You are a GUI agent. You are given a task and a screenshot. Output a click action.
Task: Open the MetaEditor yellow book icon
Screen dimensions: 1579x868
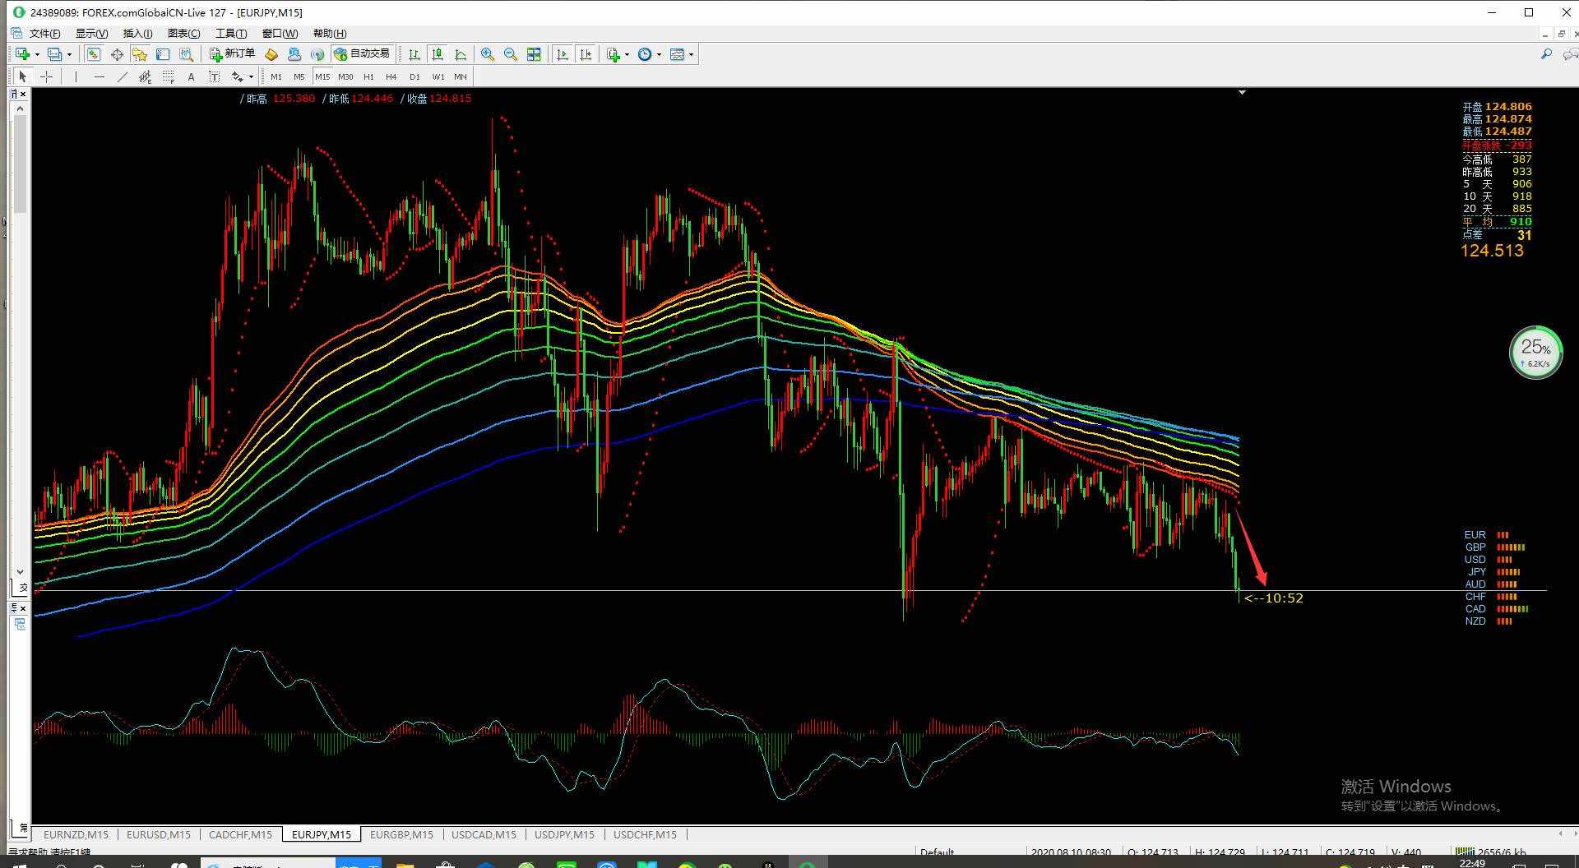(x=271, y=54)
